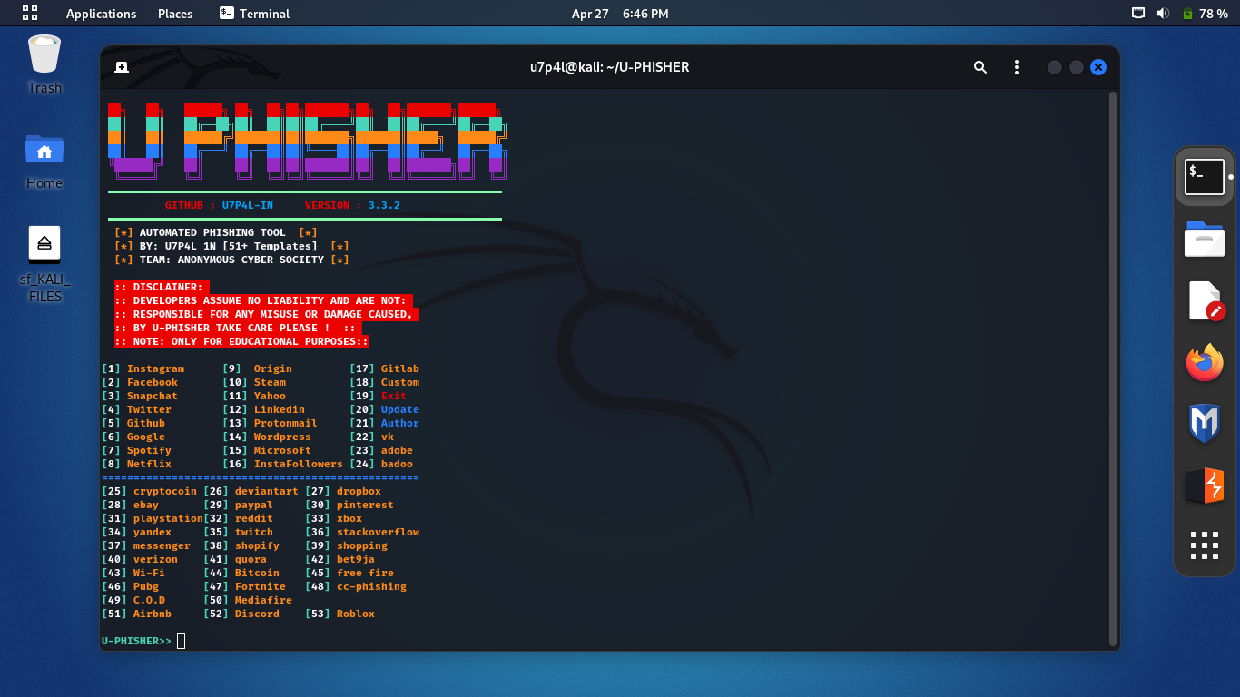Launch Firefox from the dock
The width and height of the screenshot is (1240, 697).
tap(1205, 363)
